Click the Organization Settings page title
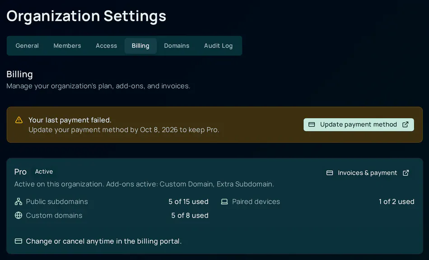Image resolution: width=429 pixels, height=260 pixels. pyautogui.click(x=86, y=16)
